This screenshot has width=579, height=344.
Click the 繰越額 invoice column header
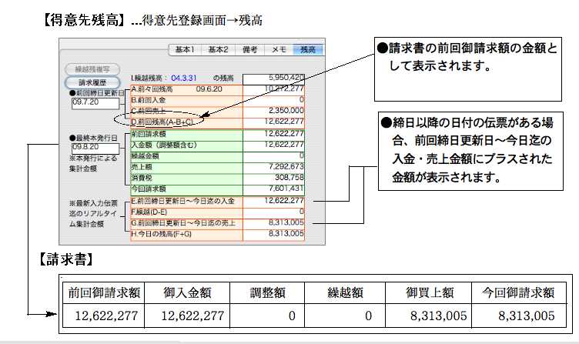(345, 293)
